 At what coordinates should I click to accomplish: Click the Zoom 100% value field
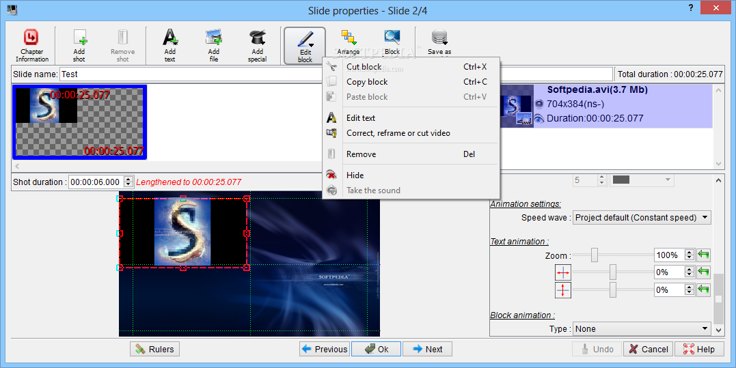[669, 255]
